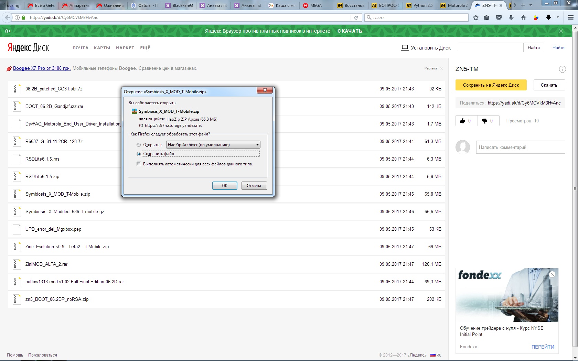Click the archive icon of zn5_BOOT_06.2DP_noRSA.zip
The width and height of the screenshot is (578, 361).
(x=17, y=299)
